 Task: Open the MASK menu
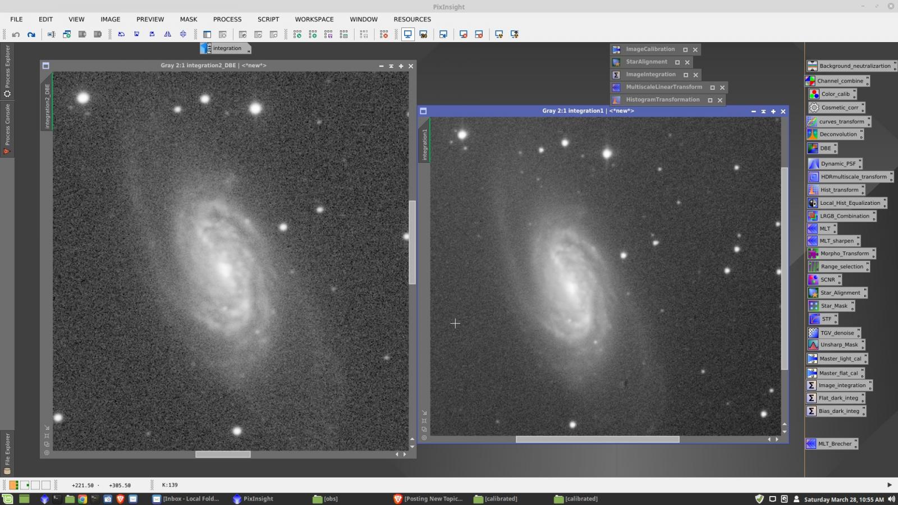tap(189, 19)
